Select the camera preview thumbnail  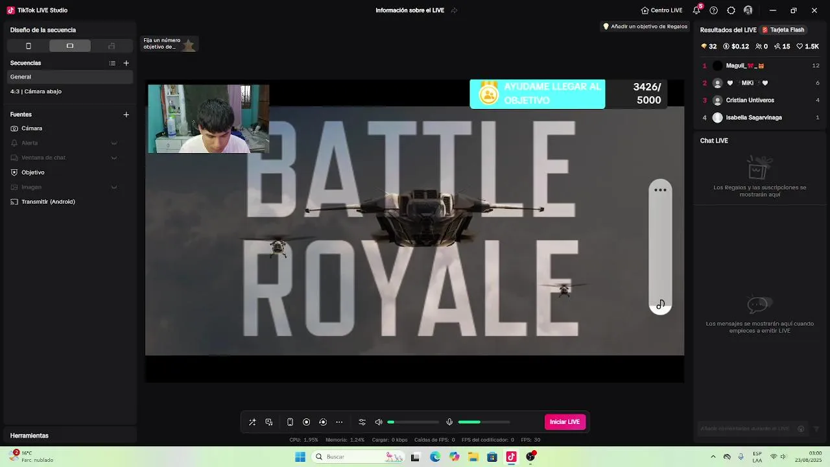click(208, 119)
